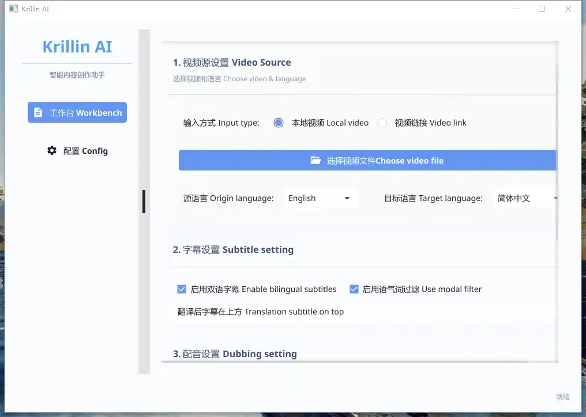Close the Krillin AI window
Screen dimensions: 586x417
pyautogui.click(x=568, y=9)
